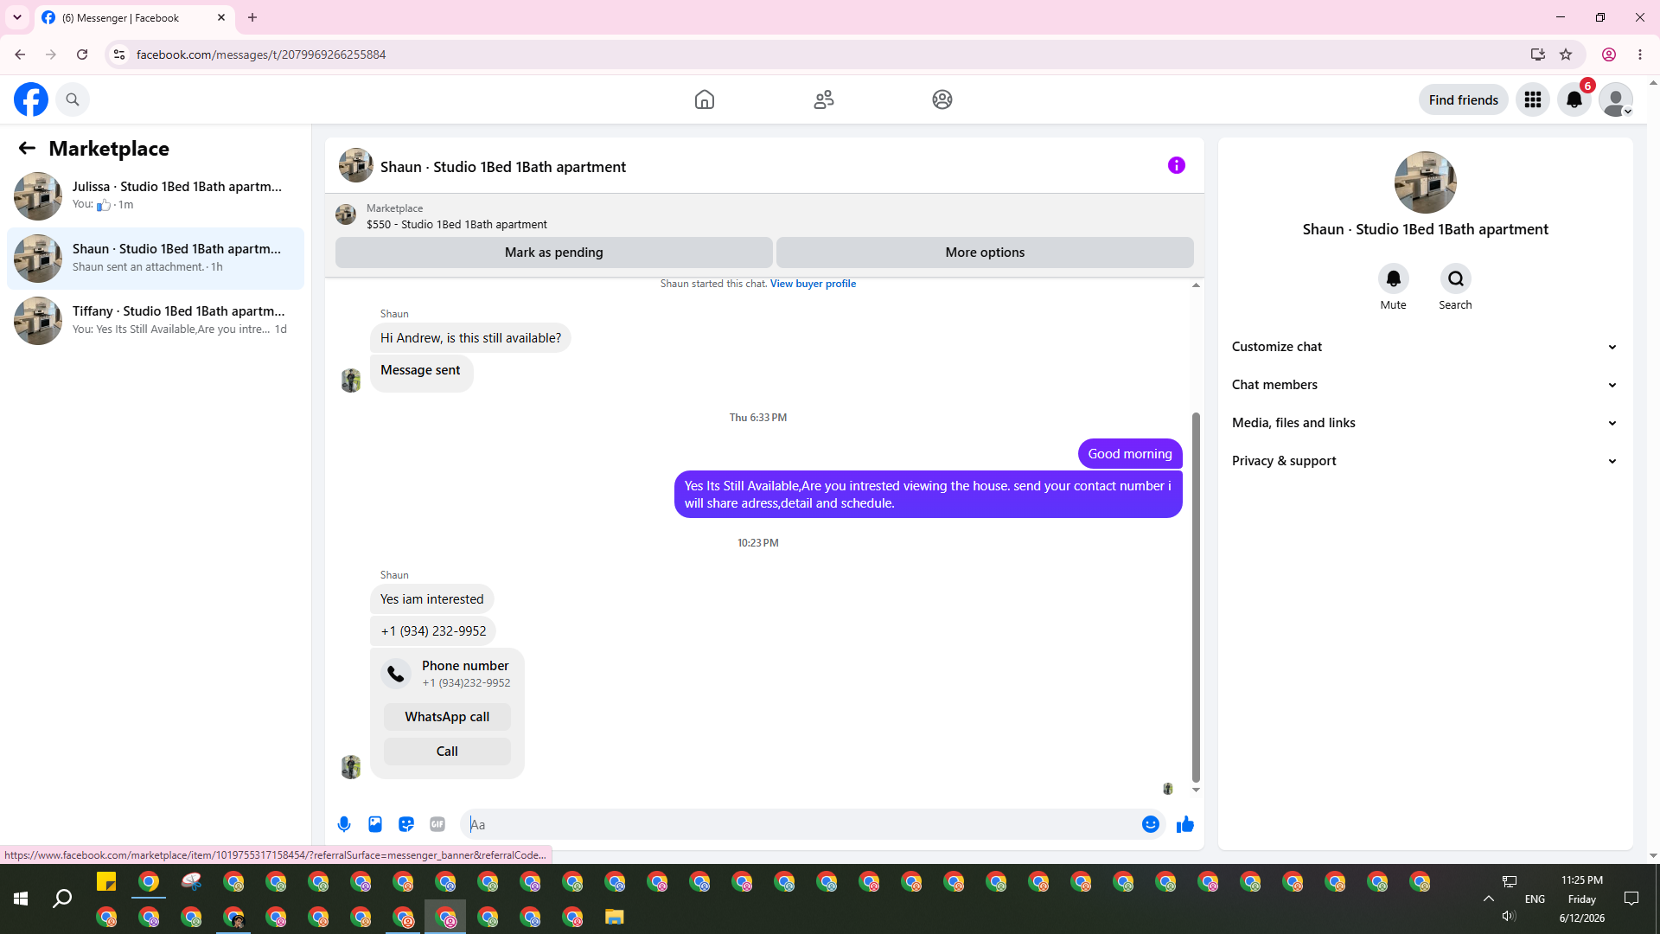Viewport: 1660px width, 934px height.
Task: Open Windows Action Center notifications
Action: pos(1631,899)
